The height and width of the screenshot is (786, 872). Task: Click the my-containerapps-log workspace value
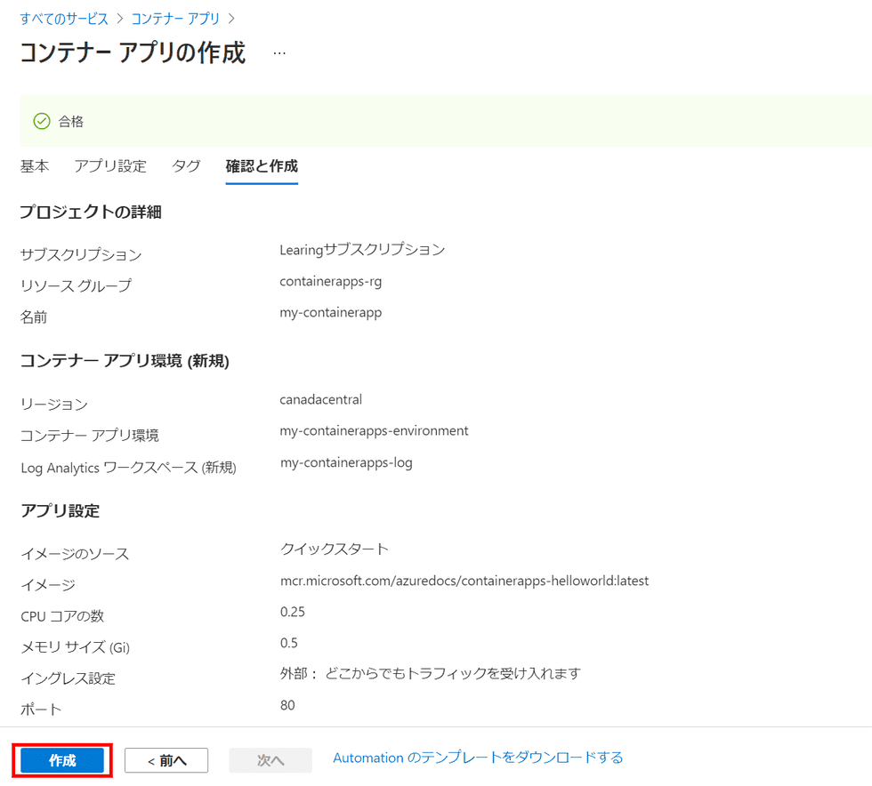coord(346,462)
